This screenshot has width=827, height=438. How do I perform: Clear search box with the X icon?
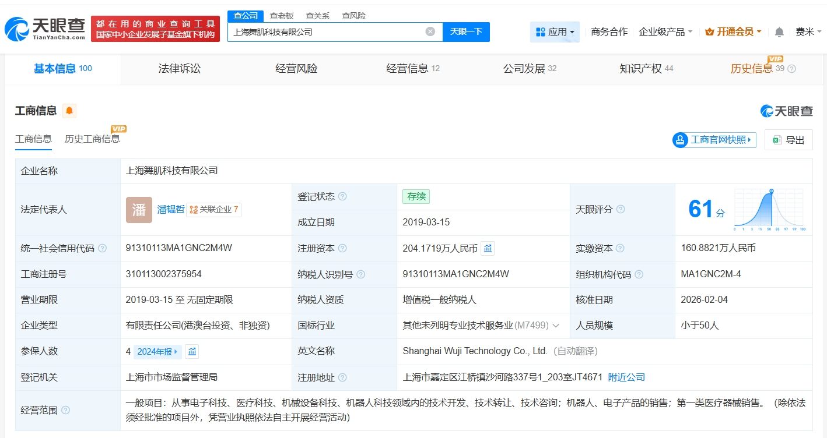pyautogui.click(x=430, y=31)
